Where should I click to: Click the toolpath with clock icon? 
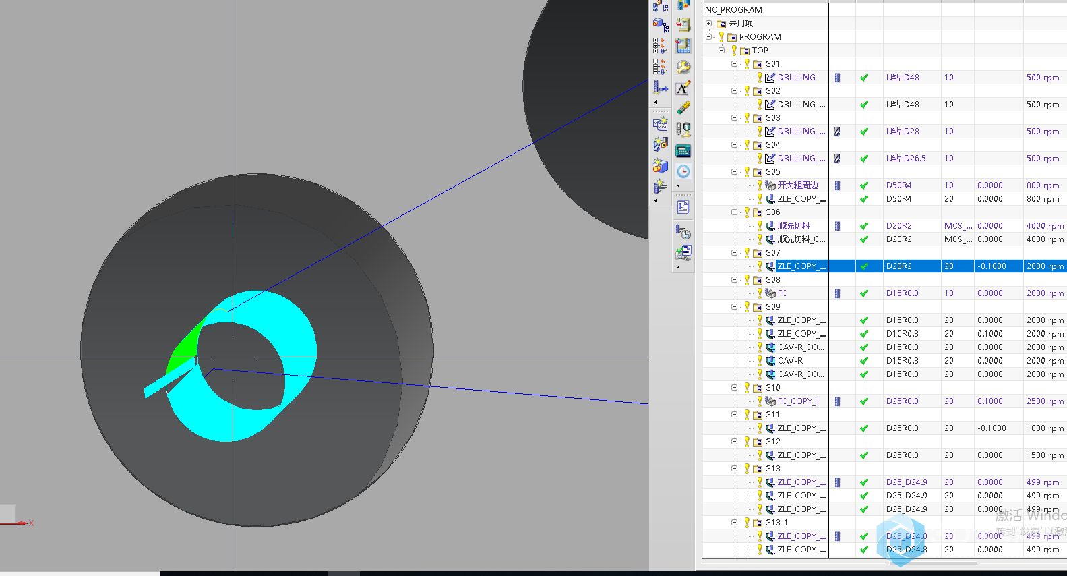pyautogui.click(x=683, y=232)
